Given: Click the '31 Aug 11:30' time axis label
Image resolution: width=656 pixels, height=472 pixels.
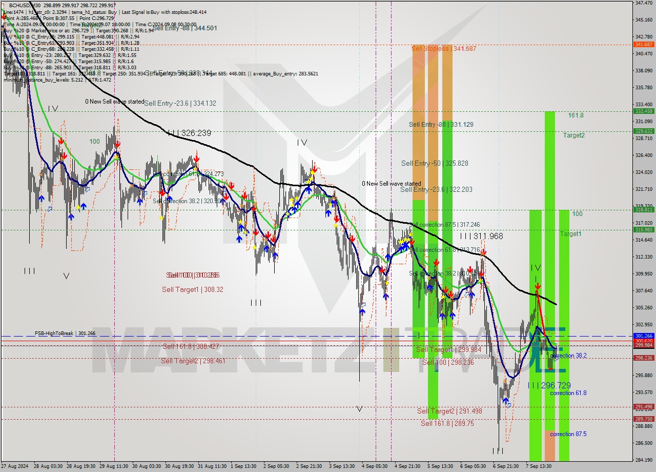Looking at the screenshot, I should [x=212, y=466].
